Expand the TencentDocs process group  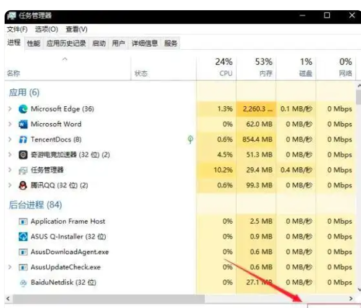coord(10,139)
